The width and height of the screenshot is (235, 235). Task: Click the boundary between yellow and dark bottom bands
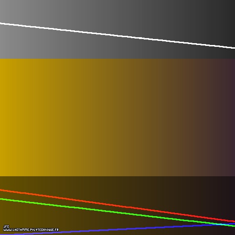point(117,176)
